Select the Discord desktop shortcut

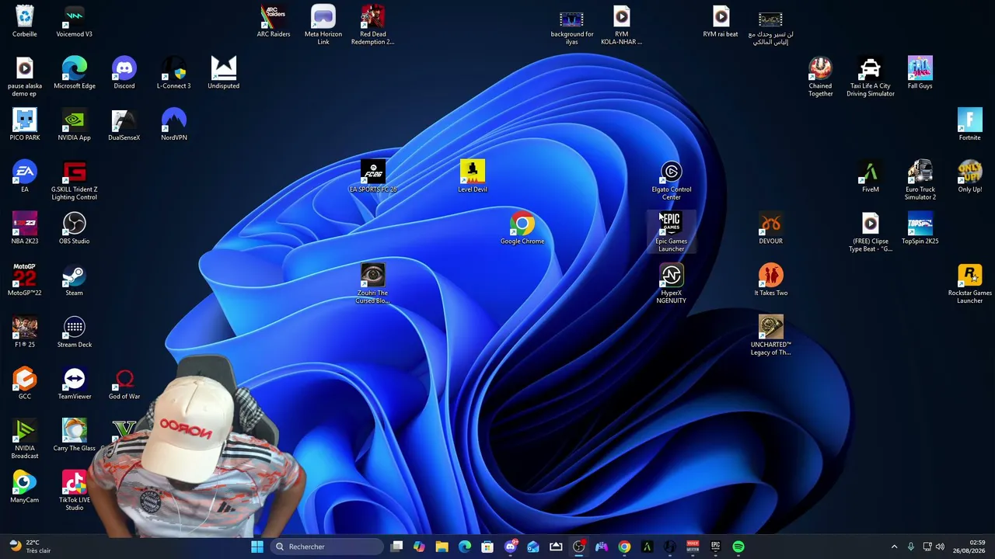(124, 74)
